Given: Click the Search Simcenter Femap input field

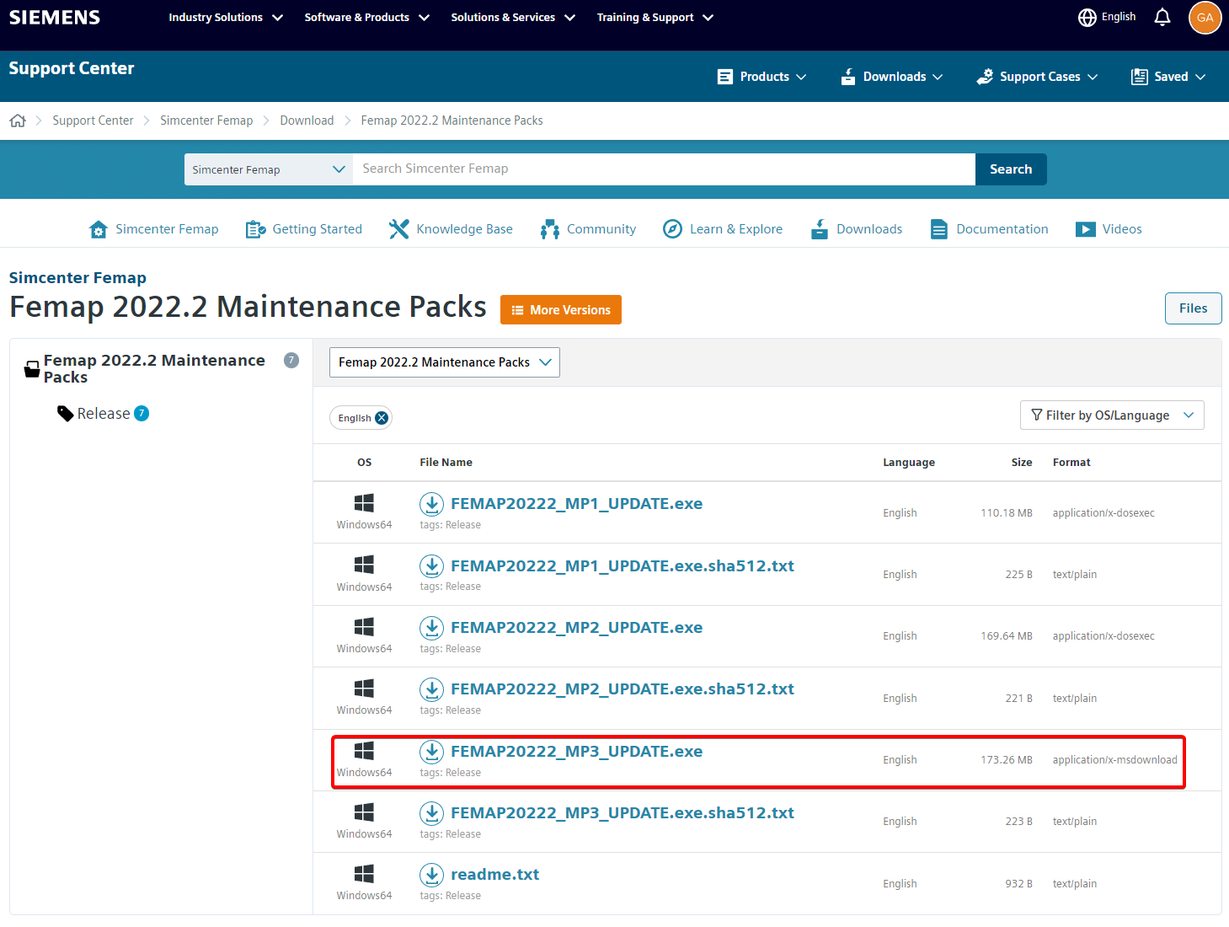Looking at the screenshot, I should [x=664, y=169].
